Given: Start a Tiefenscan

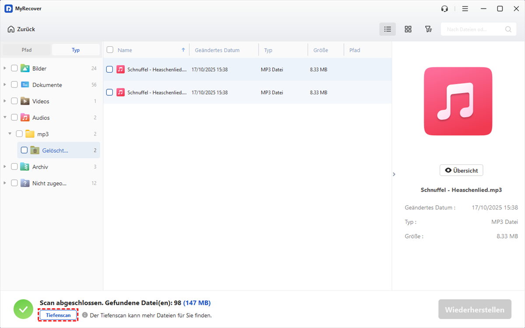Looking at the screenshot, I should [58, 315].
